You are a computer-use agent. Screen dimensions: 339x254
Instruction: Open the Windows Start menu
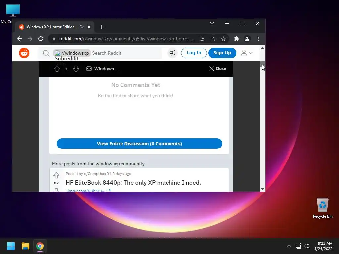pos(11,246)
